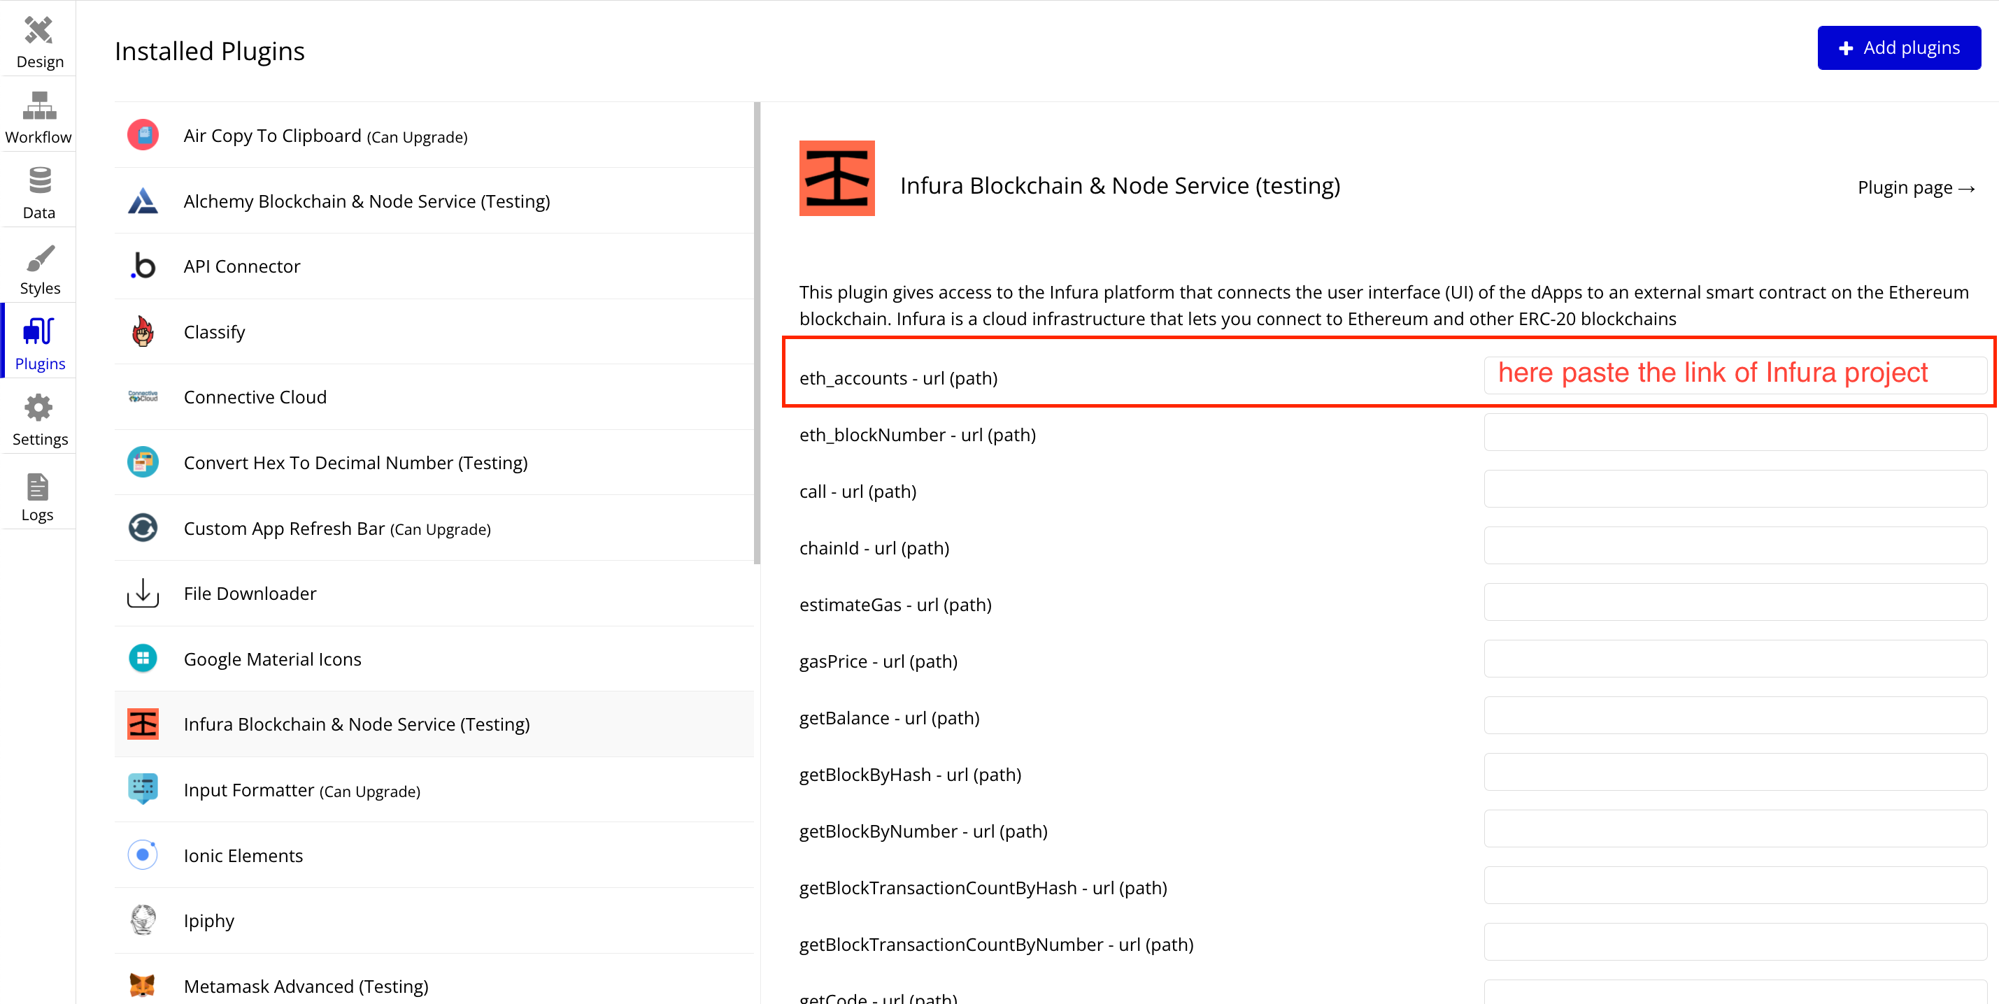
Task: View the Logs section
Action: pyautogui.click(x=37, y=495)
